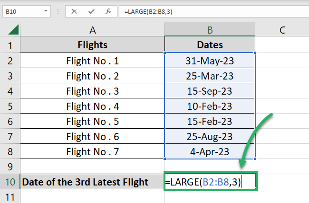Select the Flight No . 4 cell
This screenshot has height=203, width=309.
(93, 106)
